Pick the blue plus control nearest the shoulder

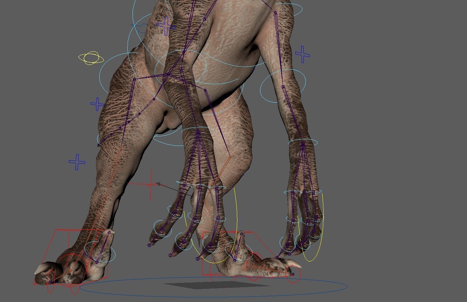coord(166,26)
